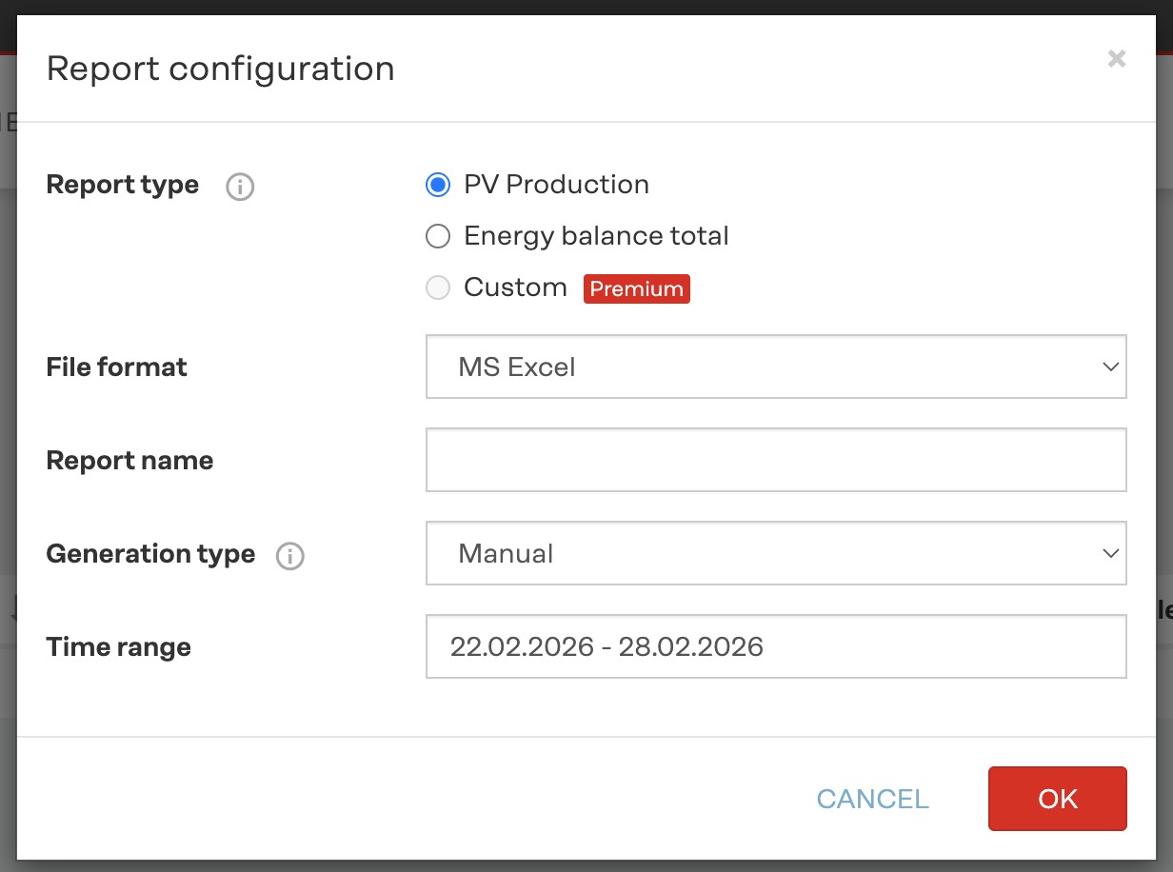Click the chevron arrow of the Generation type field

[x=1109, y=553]
